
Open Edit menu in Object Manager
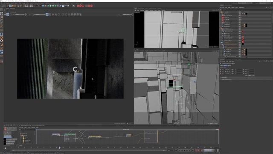click(226, 8)
